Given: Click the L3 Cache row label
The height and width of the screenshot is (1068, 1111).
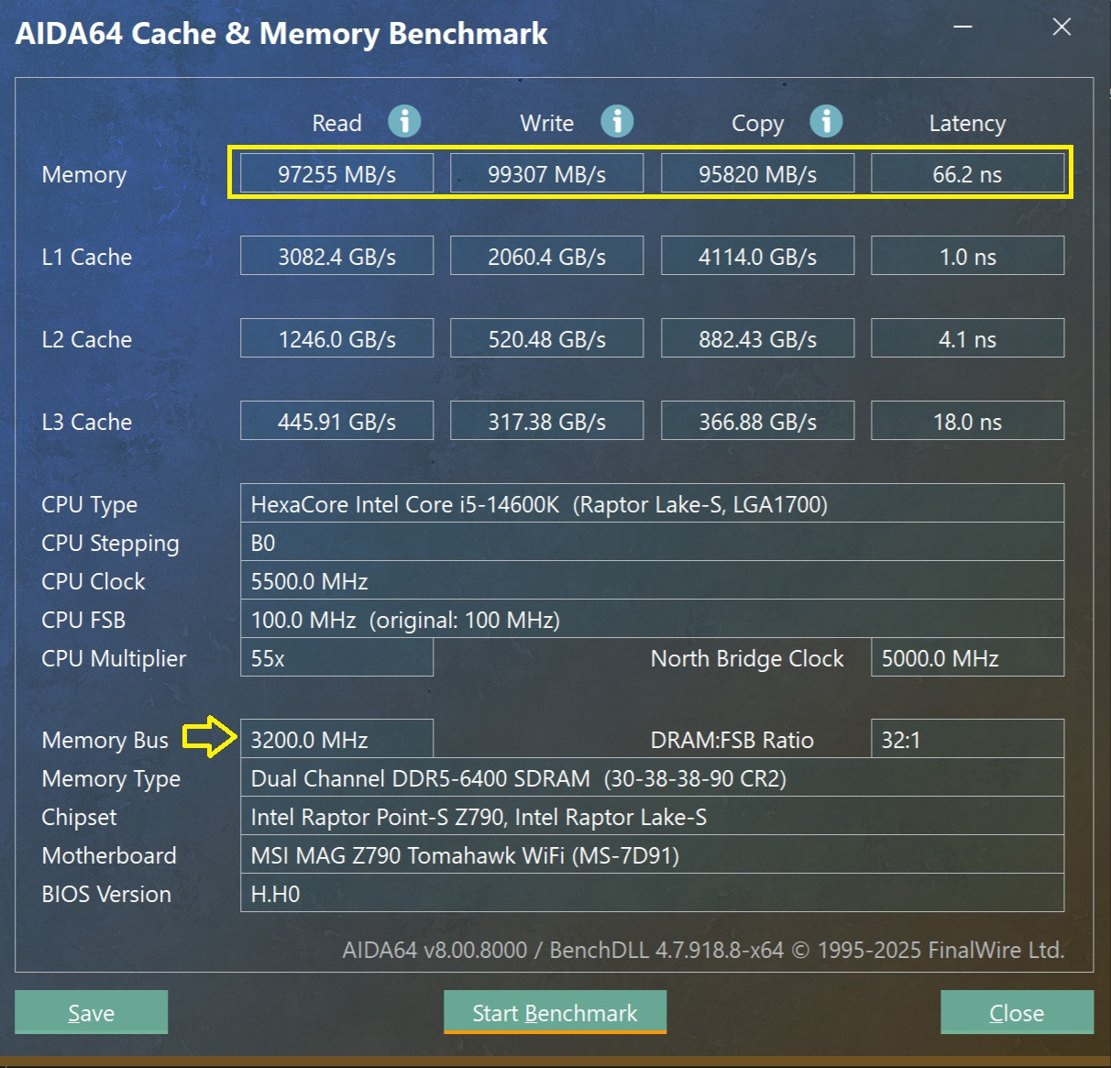Looking at the screenshot, I should 86,422.
